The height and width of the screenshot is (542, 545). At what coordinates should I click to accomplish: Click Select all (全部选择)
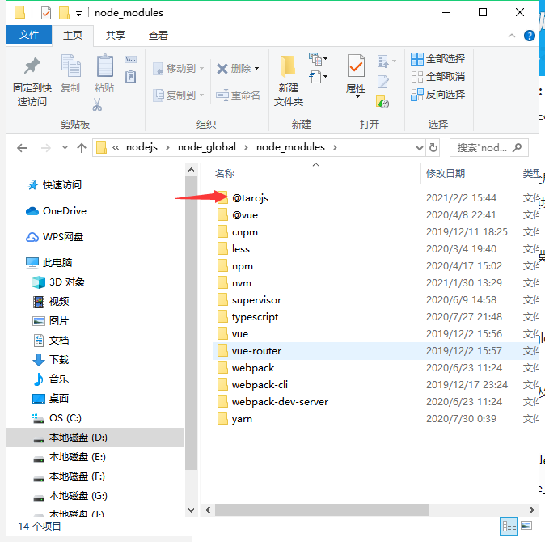tap(437, 59)
